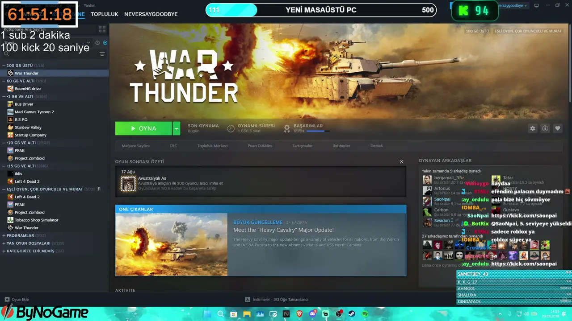Launch War Thunder with OYNA button
This screenshot has width=572, height=321.
[x=143, y=128]
